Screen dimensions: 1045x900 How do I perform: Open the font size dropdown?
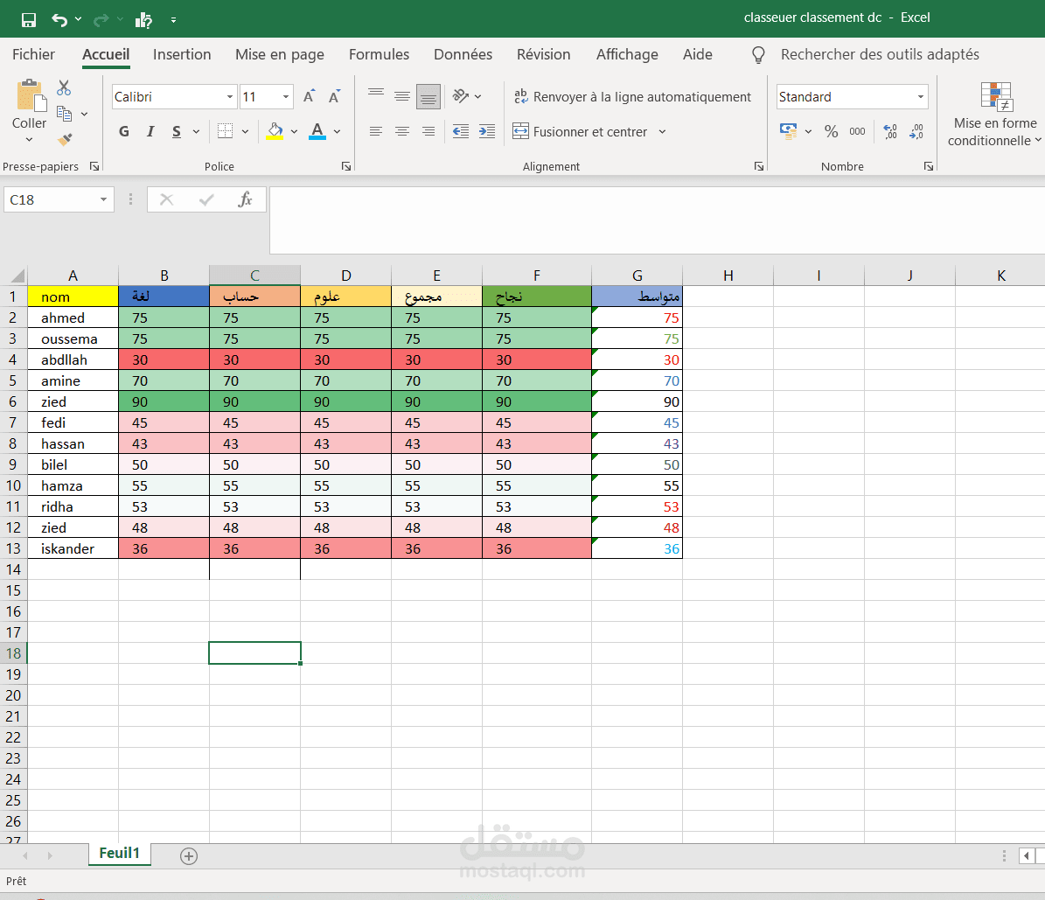[x=284, y=96]
